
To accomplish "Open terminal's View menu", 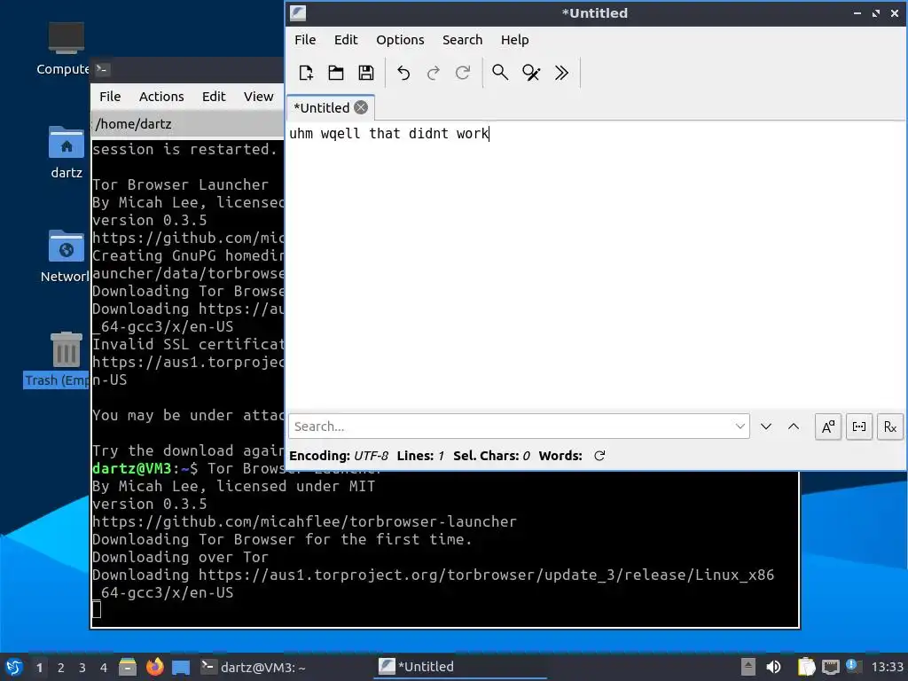I will [x=258, y=97].
